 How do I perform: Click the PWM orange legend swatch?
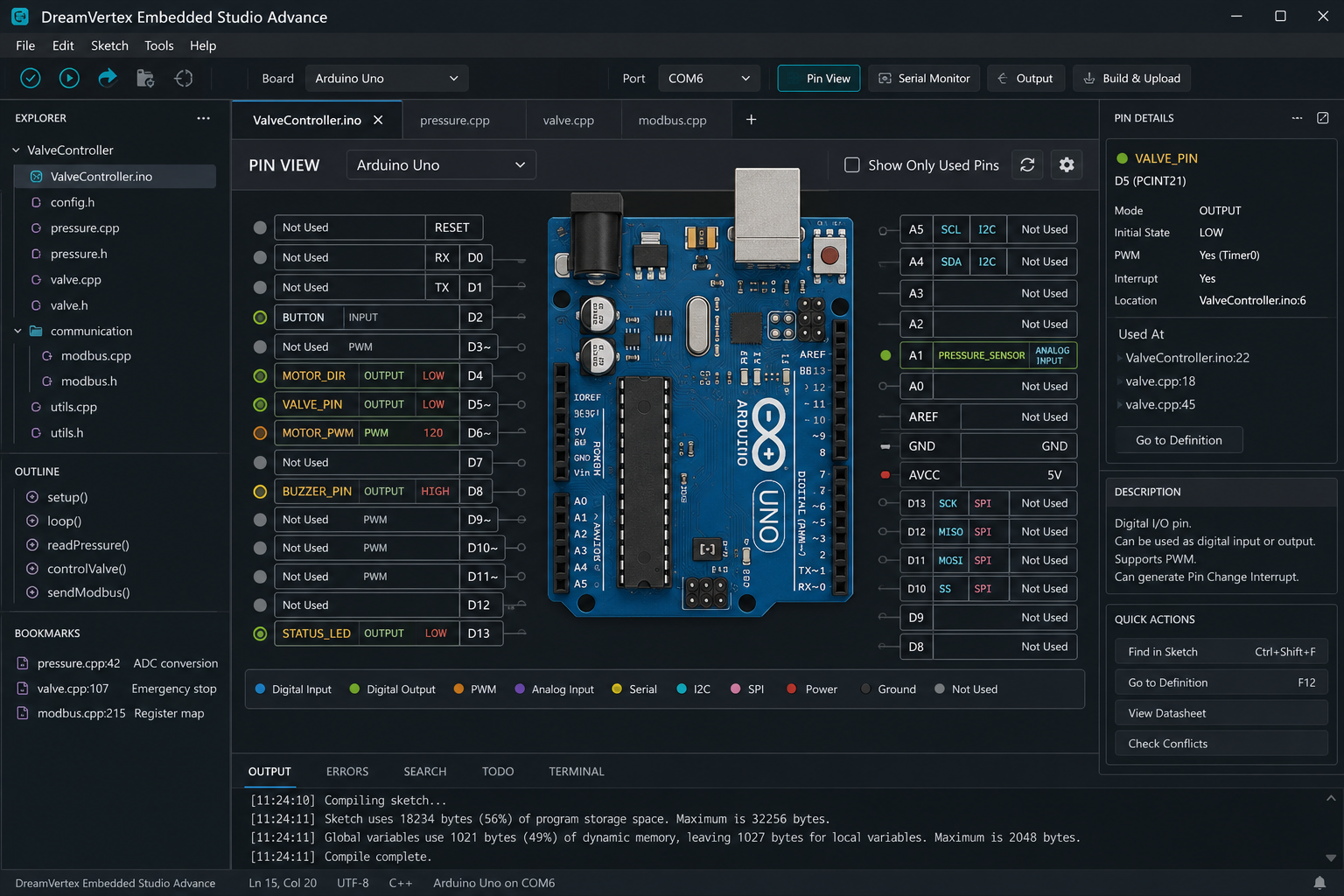coord(458,689)
